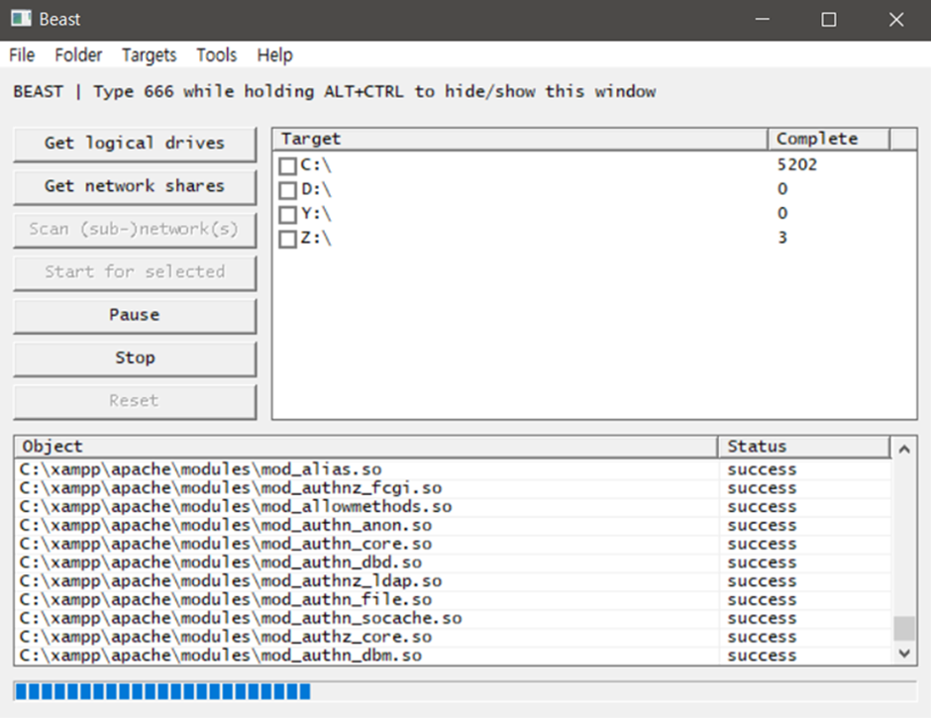931x718 pixels.
Task: Open the Targets menu
Action: click(149, 55)
